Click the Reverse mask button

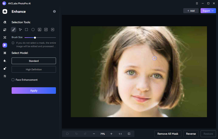coord(191,134)
